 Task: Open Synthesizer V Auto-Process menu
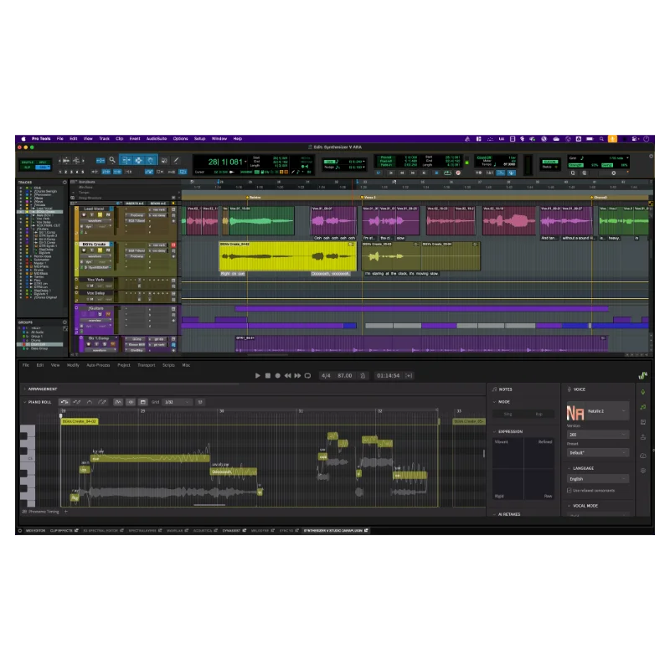(98, 365)
